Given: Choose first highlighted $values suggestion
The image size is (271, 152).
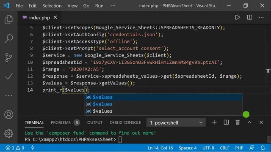Looking at the screenshot, I should [163, 97].
